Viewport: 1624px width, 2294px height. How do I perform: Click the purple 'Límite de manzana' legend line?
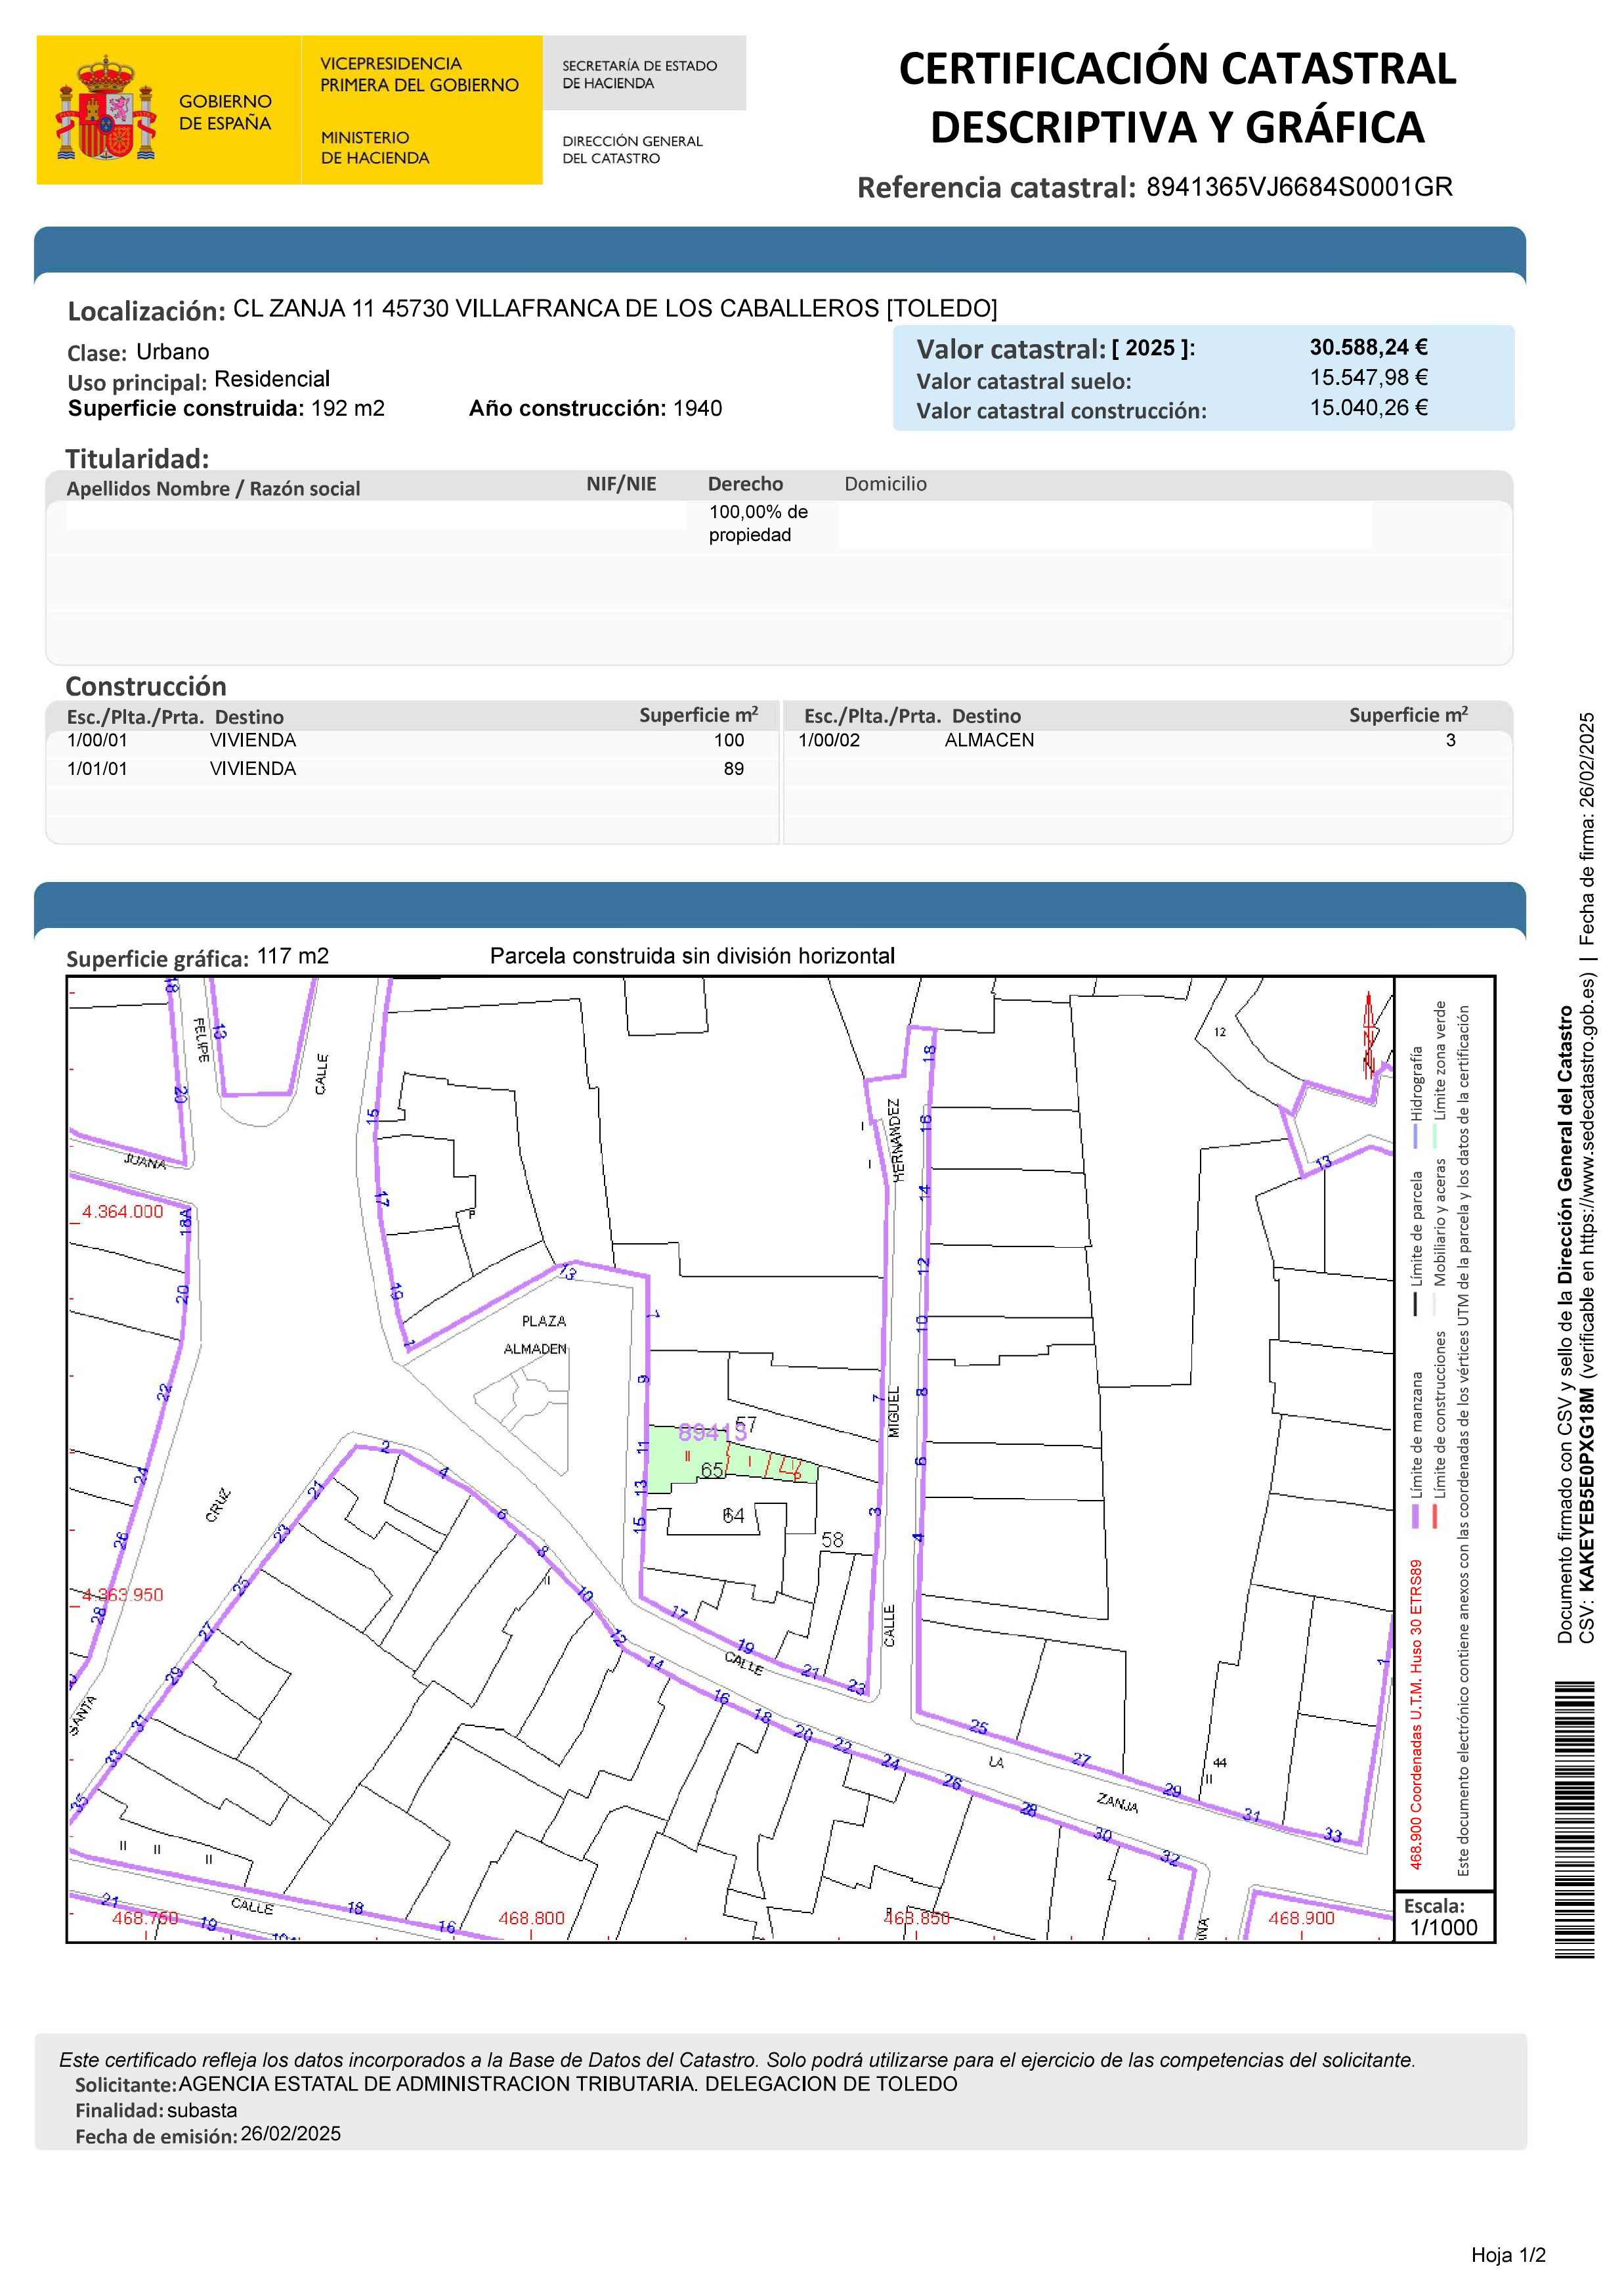[1416, 1516]
